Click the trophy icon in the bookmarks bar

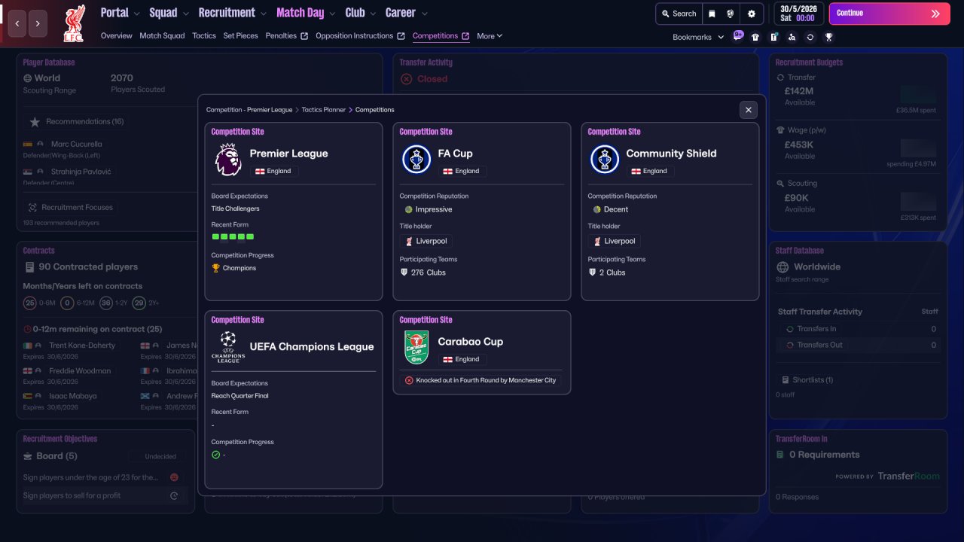click(828, 37)
